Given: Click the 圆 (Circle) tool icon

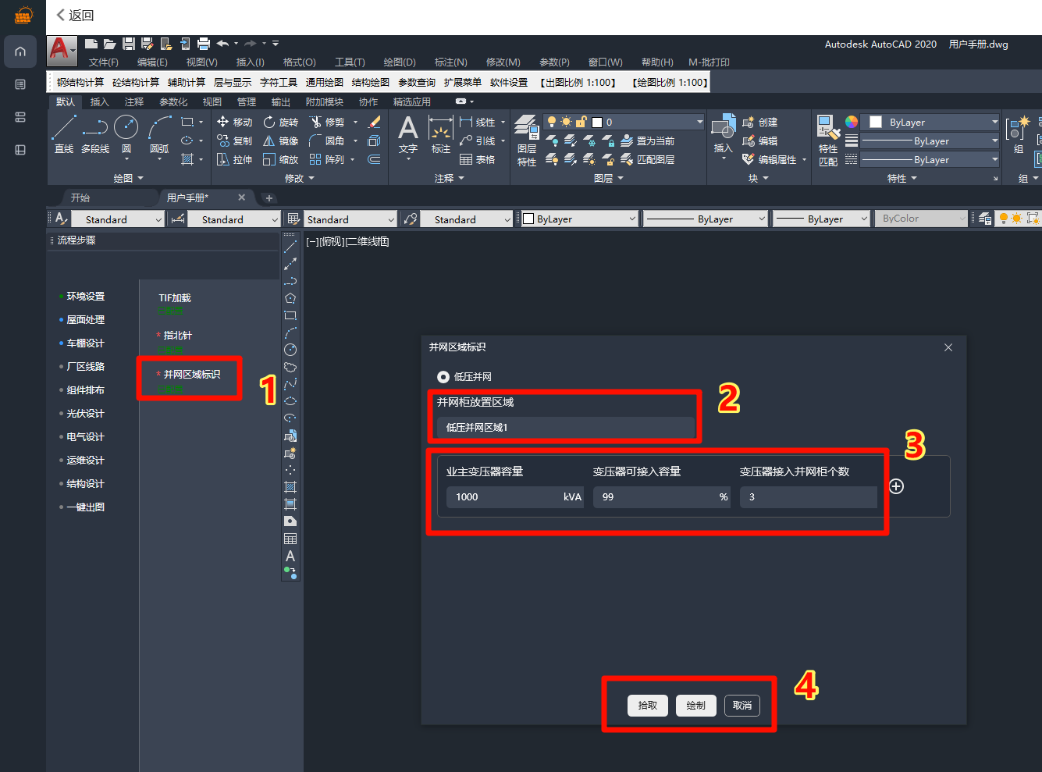Looking at the screenshot, I should (x=126, y=127).
